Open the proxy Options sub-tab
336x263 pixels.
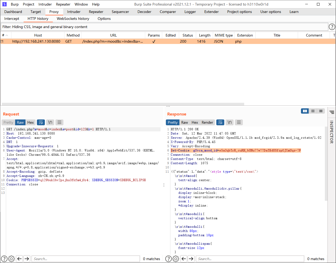[104, 19]
